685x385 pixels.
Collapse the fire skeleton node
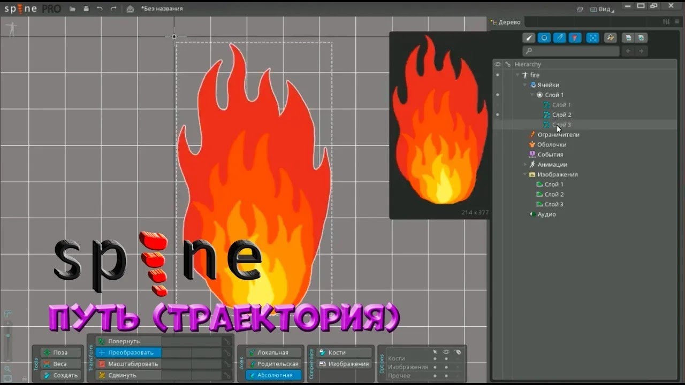(x=517, y=75)
